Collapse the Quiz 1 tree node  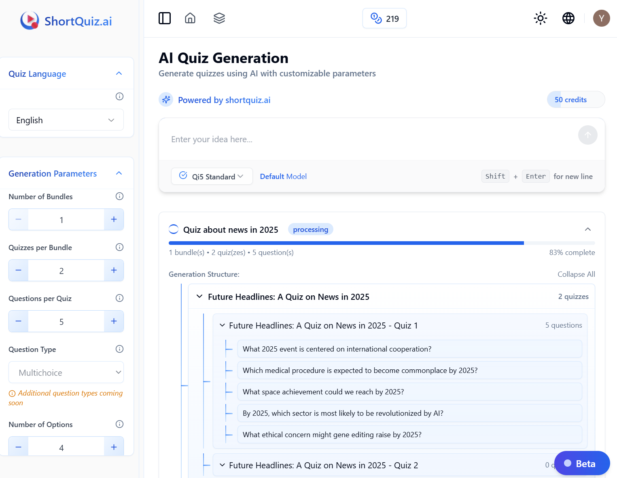tap(222, 325)
